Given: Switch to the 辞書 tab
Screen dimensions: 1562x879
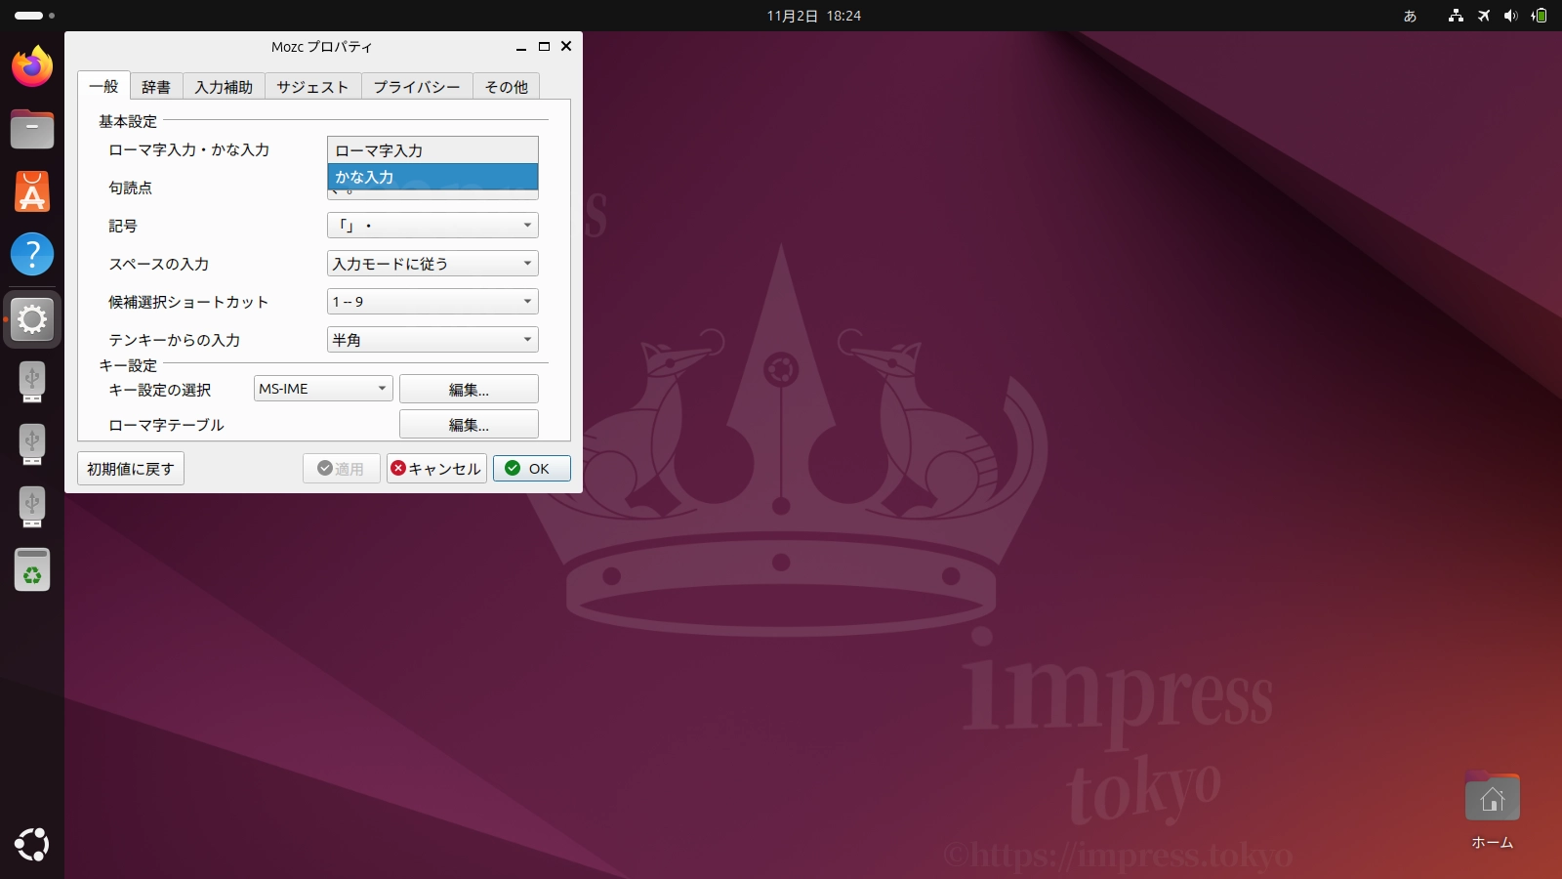Looking at the screenshot, I should 156,87.
